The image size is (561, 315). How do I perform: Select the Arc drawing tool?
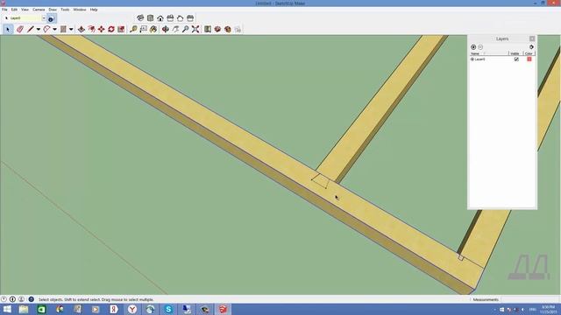click(46, 29)
